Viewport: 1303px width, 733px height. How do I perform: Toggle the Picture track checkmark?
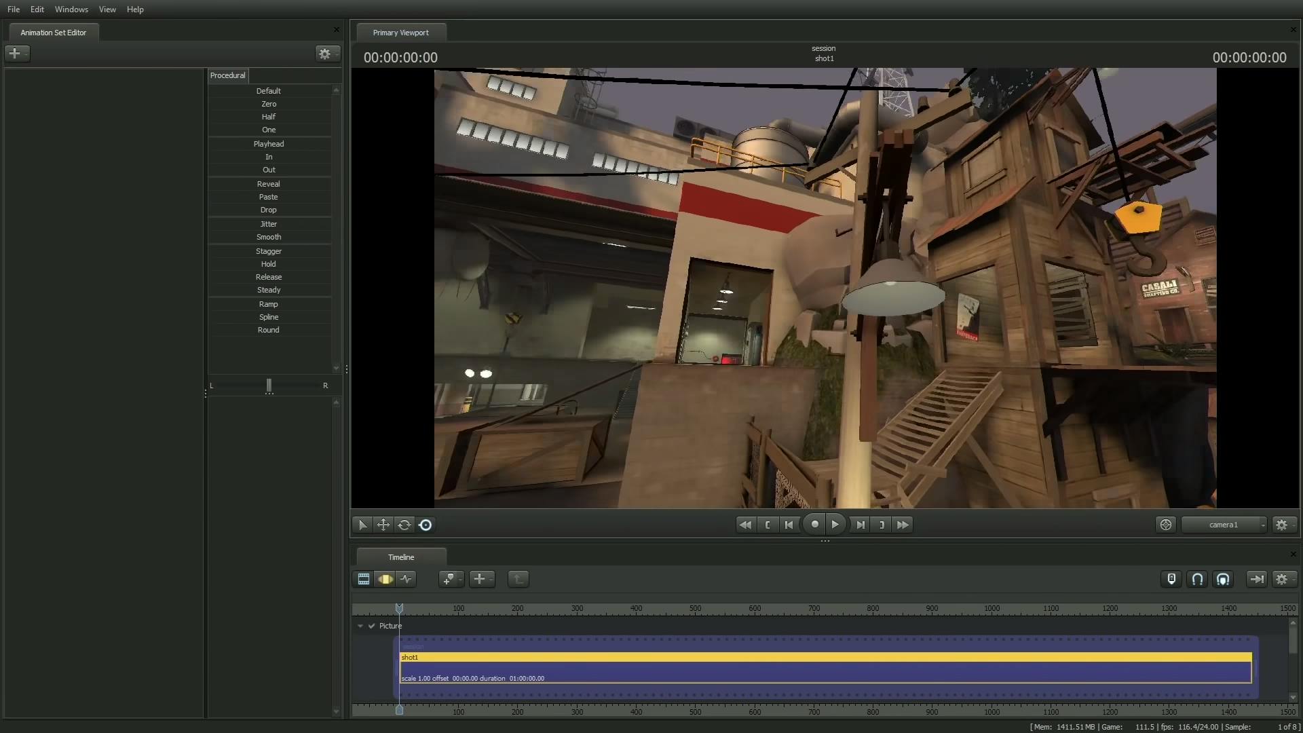click(371, 626)
